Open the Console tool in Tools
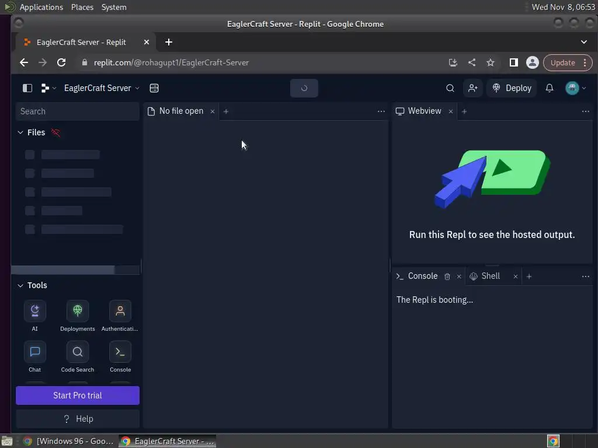This screenshot has height=448, width=598. [x=120, y=356]
